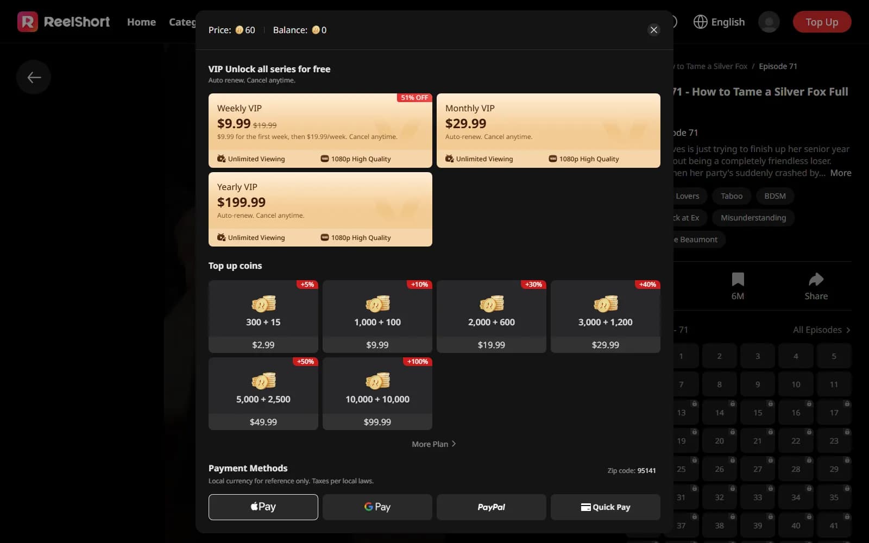869x543 pixels.
Task: Pay with Google Pay
Action: tap(377, 507)
